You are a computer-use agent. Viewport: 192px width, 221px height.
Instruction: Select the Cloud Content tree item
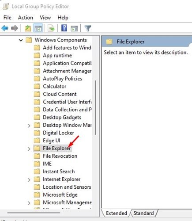tap(60, 94)
